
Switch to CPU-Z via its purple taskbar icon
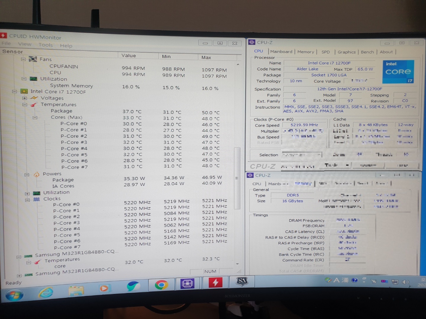[x=187, y=283]
